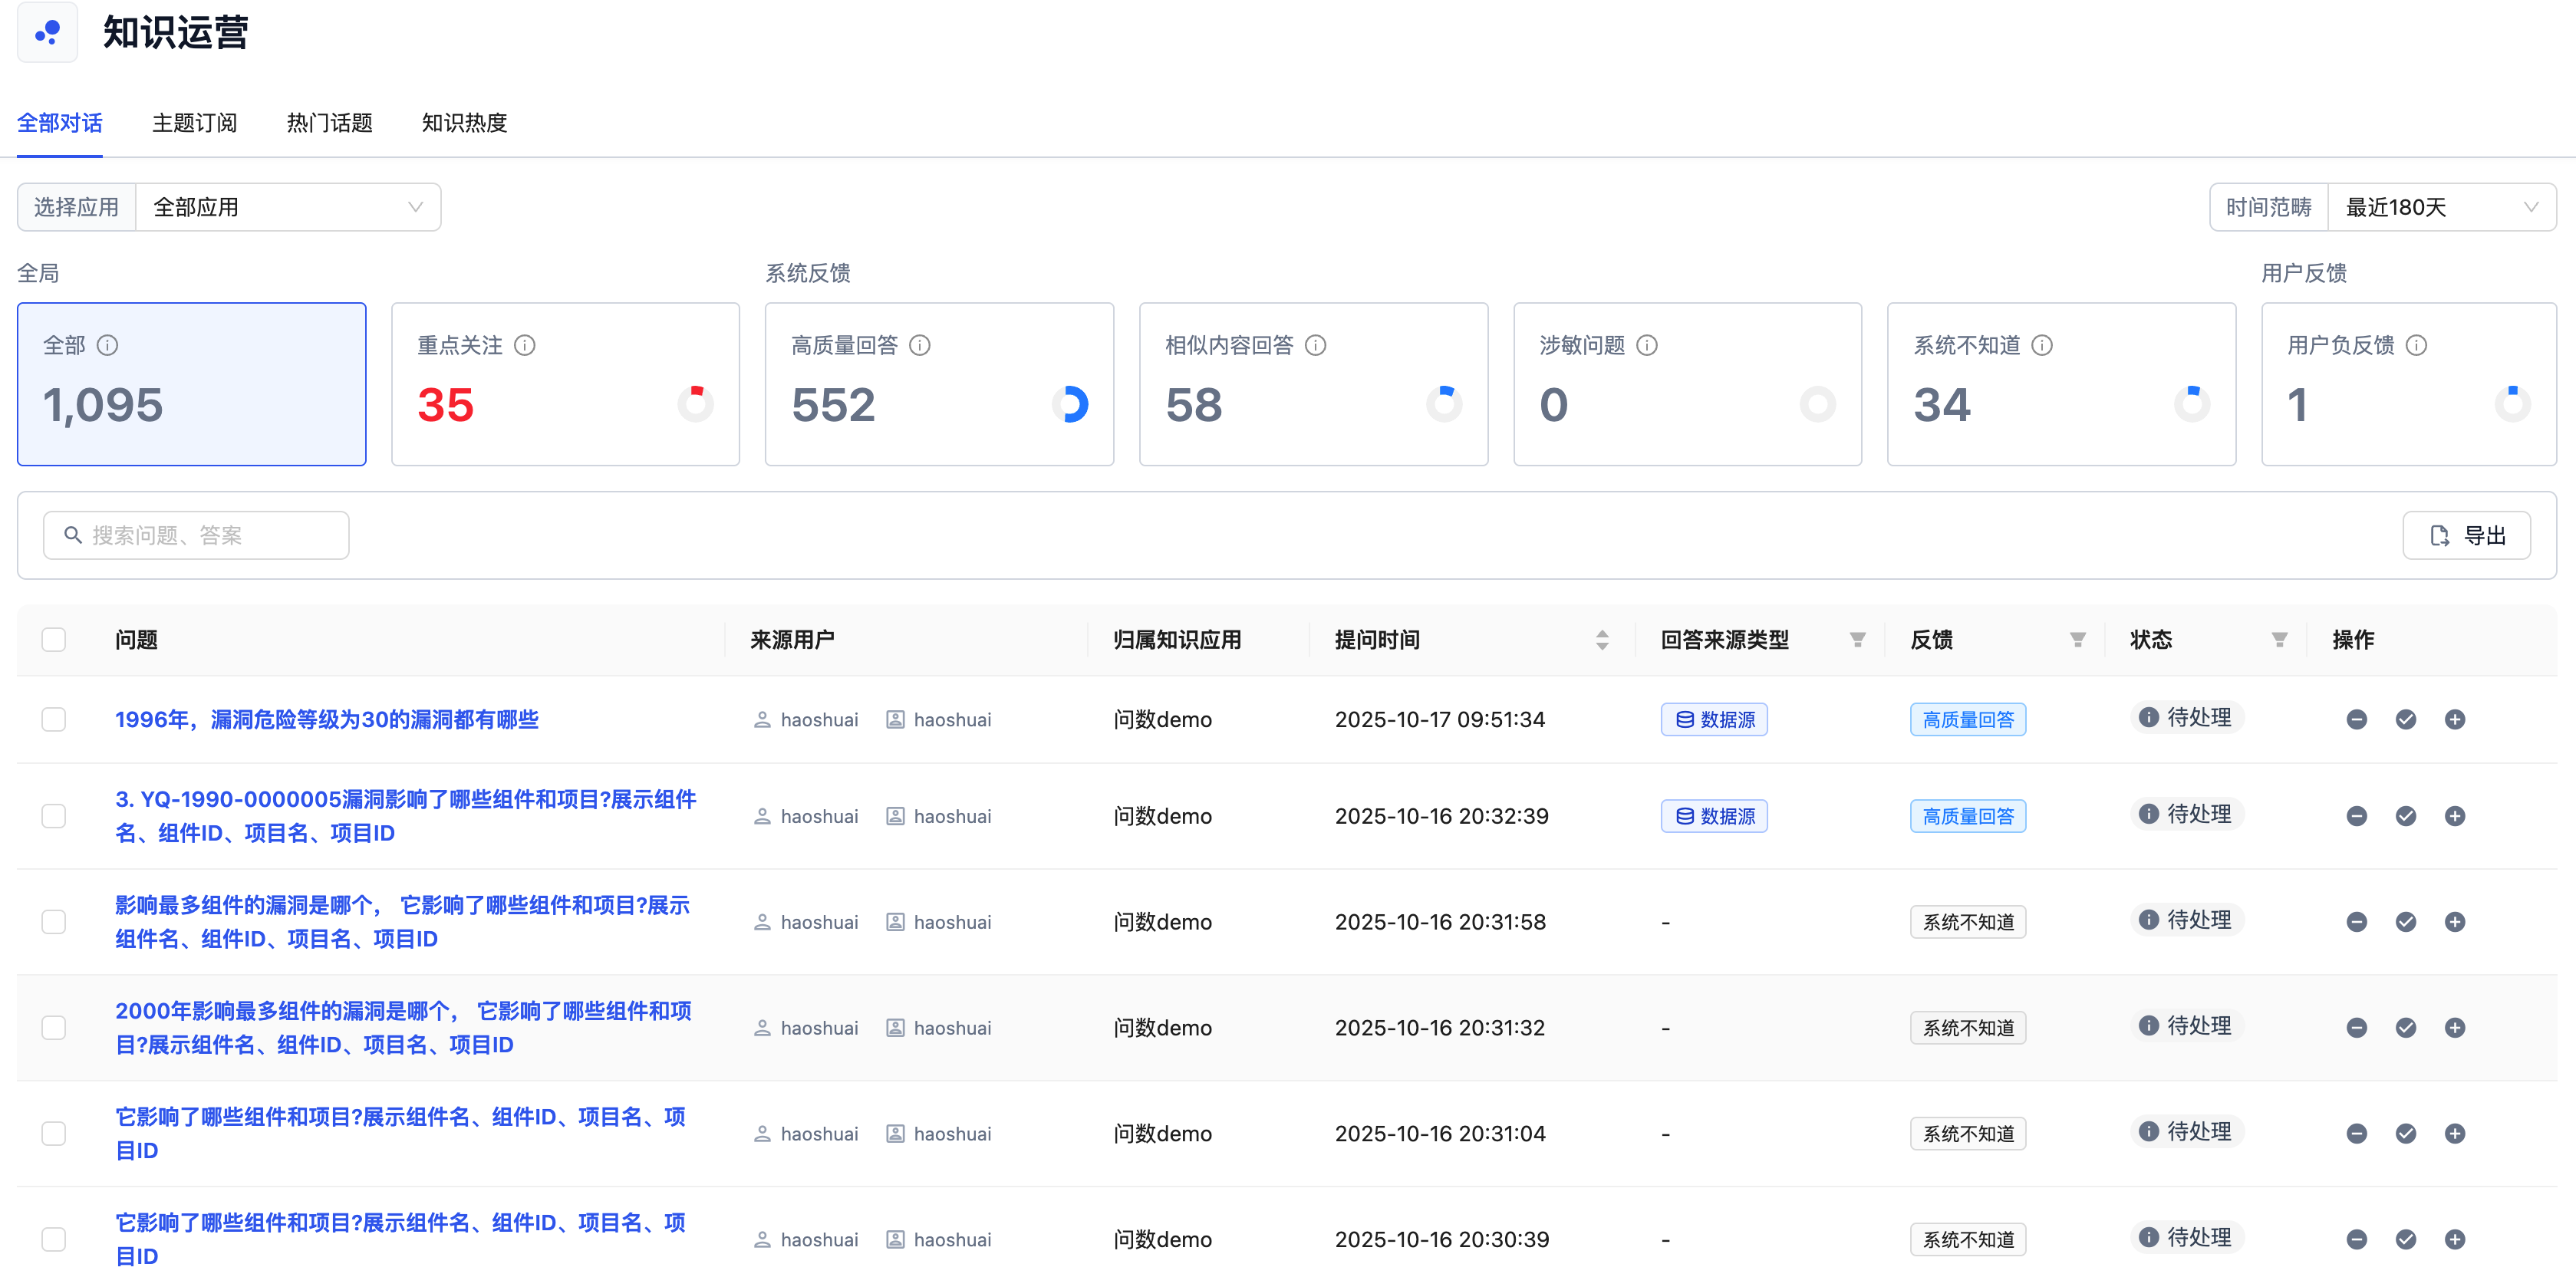
Task: Open the filter on 状态 column
Action: click(x=2280, y=639)
